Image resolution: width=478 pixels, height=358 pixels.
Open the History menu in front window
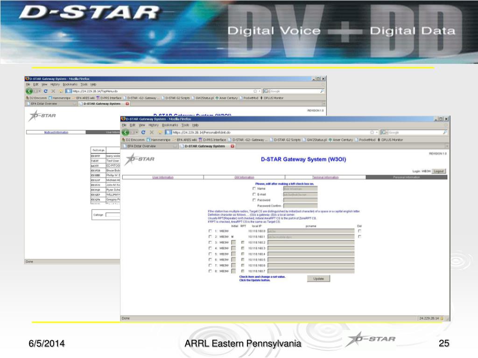pos(154,125)
